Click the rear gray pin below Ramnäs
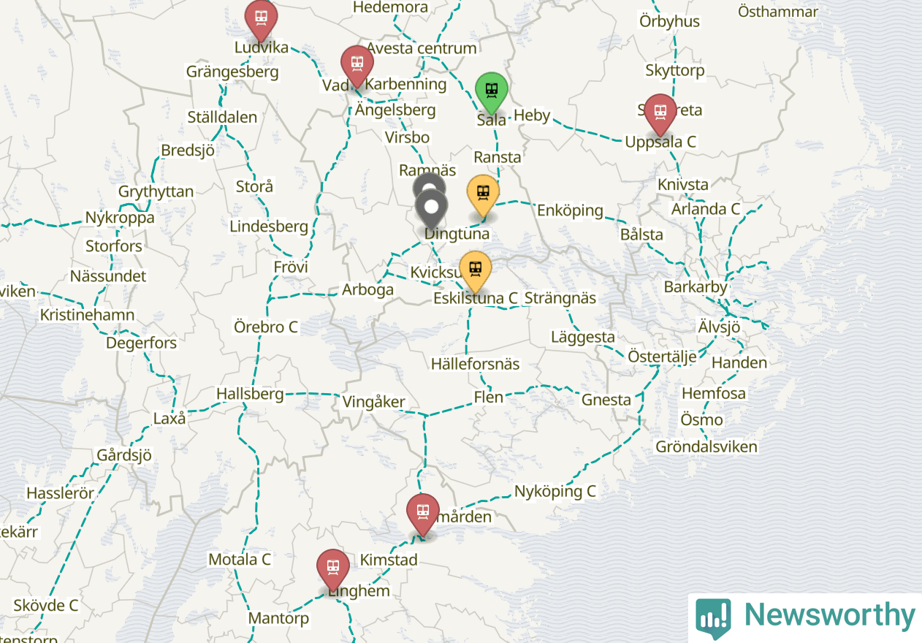 (x=428, y=183)
